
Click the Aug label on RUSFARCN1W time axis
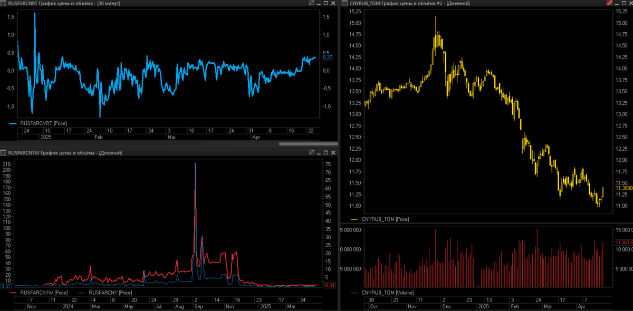coord(180,306)
